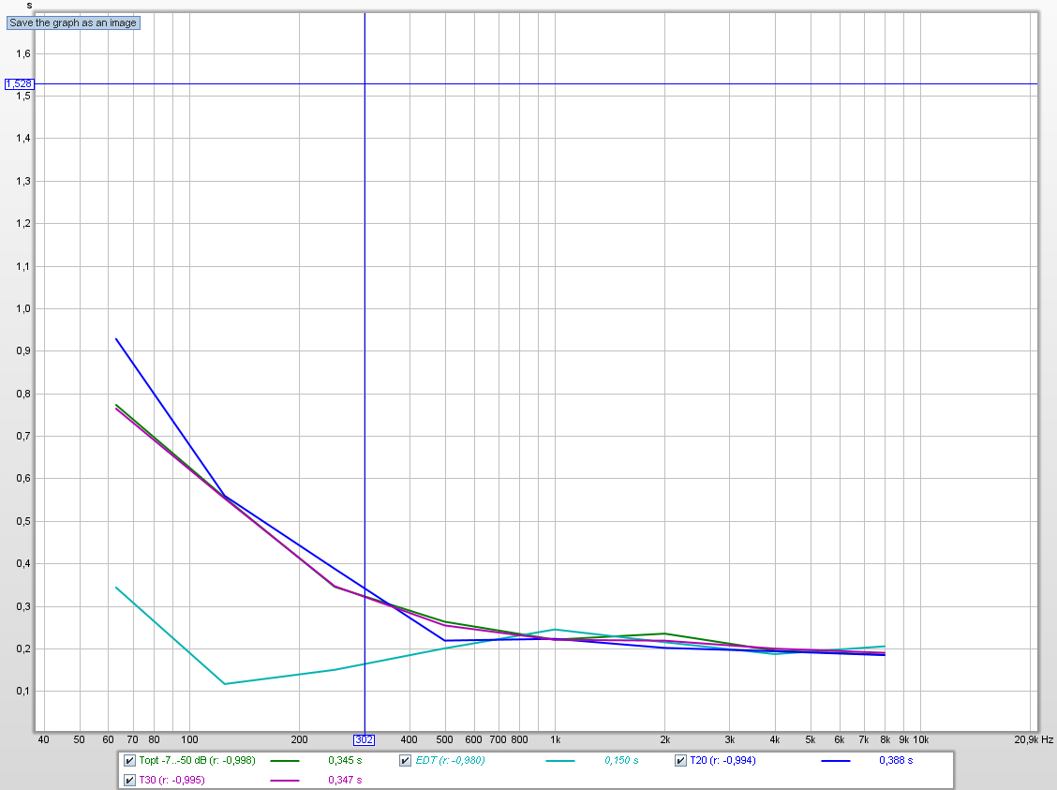
Task: Click the blue T20 legend line swatch
Action: coord(836,761)
